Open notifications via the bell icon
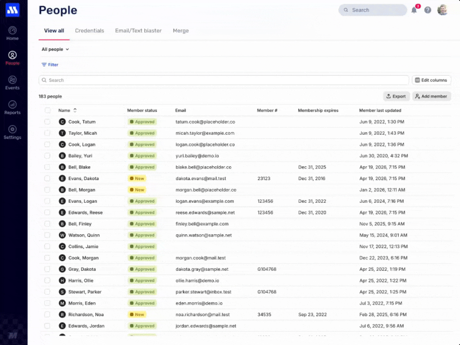Image resolution: width=460 pixels, height=345 pixels. pyautogui.click(x=414, y=10)
